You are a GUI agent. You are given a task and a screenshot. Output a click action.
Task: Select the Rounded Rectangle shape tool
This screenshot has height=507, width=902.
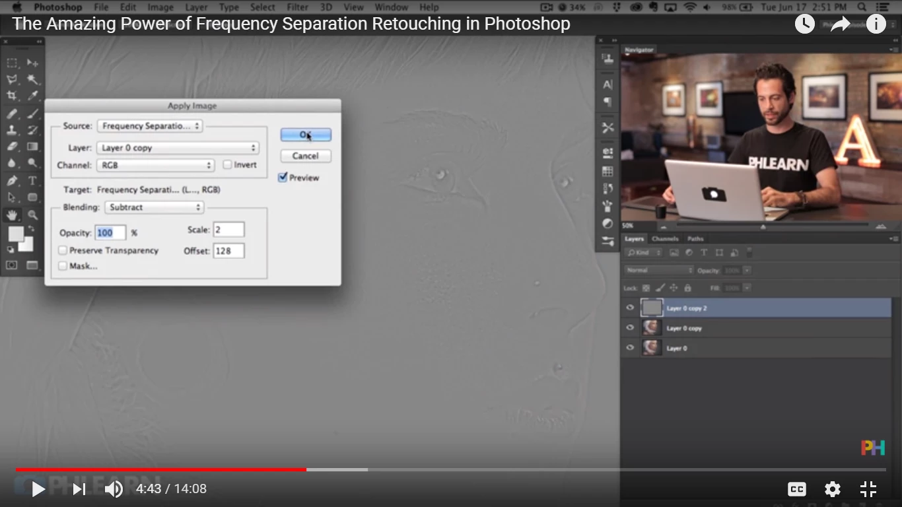(x=32, y=197)
